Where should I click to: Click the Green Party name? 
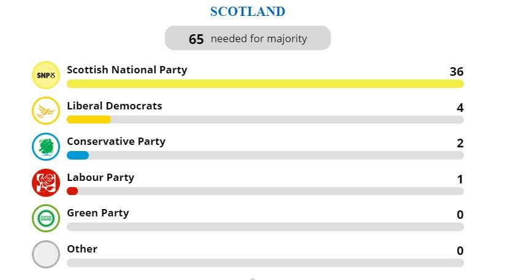coord(98,213)
